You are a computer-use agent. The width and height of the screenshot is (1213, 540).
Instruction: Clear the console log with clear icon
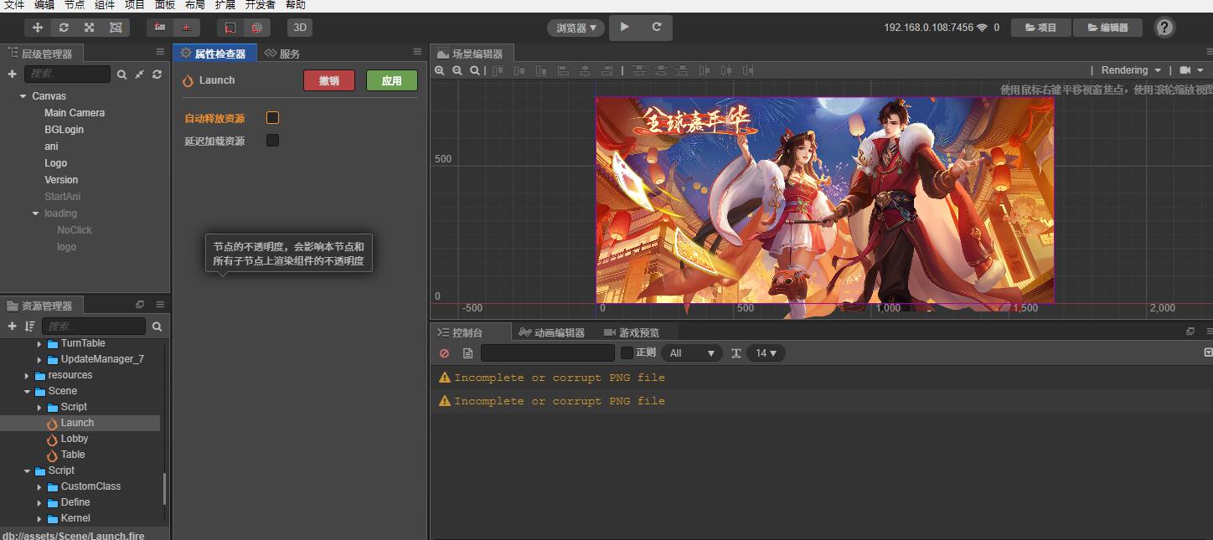[444, 353]
